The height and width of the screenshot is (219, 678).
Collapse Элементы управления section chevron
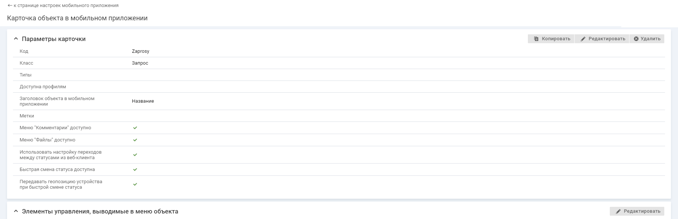tap(16, 211)
